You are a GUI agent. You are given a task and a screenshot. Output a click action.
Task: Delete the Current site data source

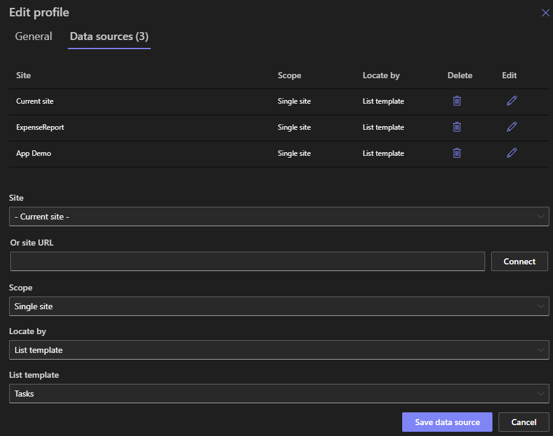click(457, 101)
